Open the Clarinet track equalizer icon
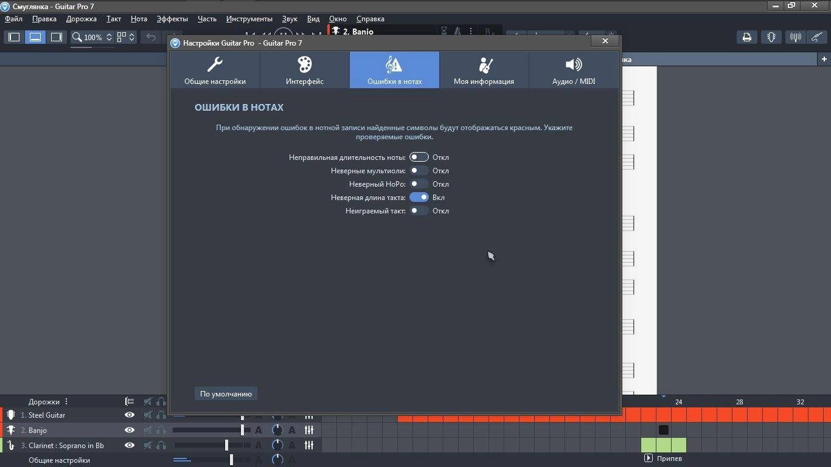The width and height of the screenshot is (831, 467). 309,445
